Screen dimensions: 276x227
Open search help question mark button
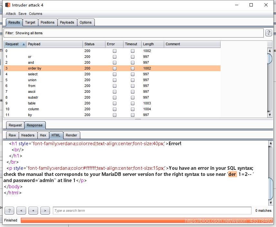tap(9, 211)
